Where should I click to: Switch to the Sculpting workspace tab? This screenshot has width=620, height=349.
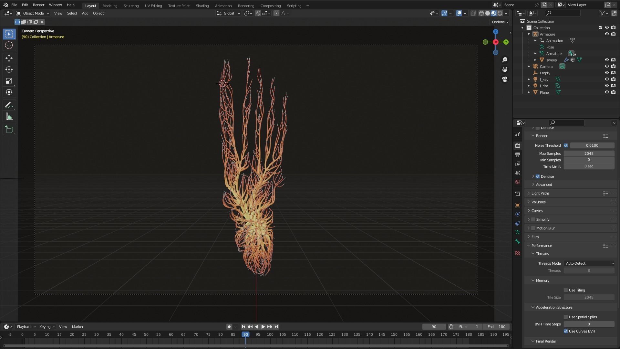pos(131,6)
